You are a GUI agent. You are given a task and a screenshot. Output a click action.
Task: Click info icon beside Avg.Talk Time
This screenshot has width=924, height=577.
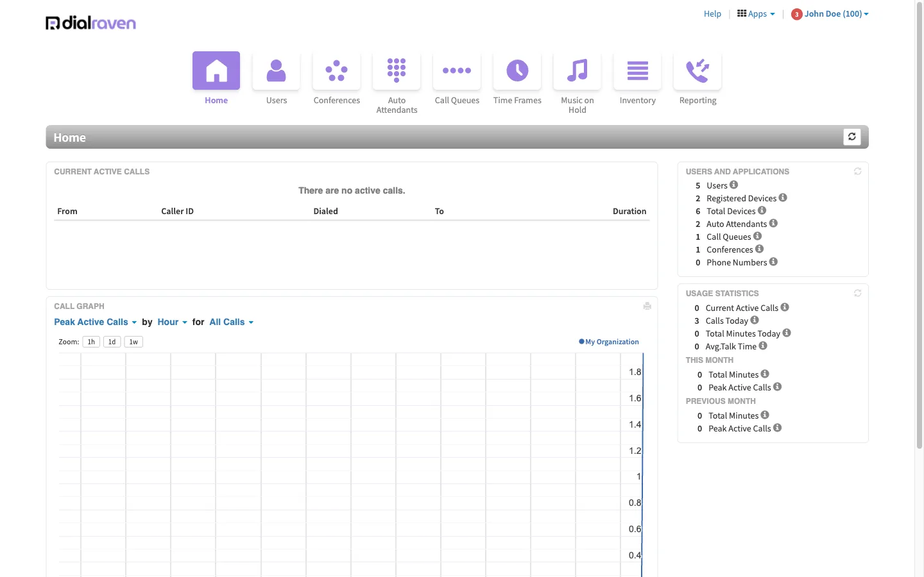click(x=763, y=346)
